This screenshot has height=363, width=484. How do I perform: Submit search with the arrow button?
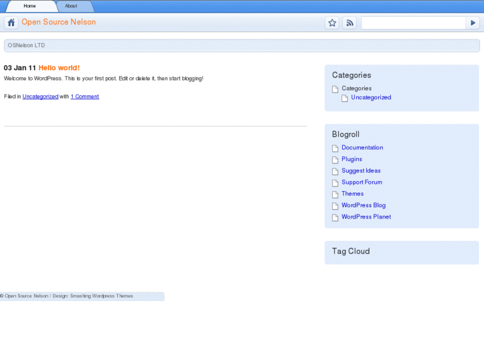(473, 23)
